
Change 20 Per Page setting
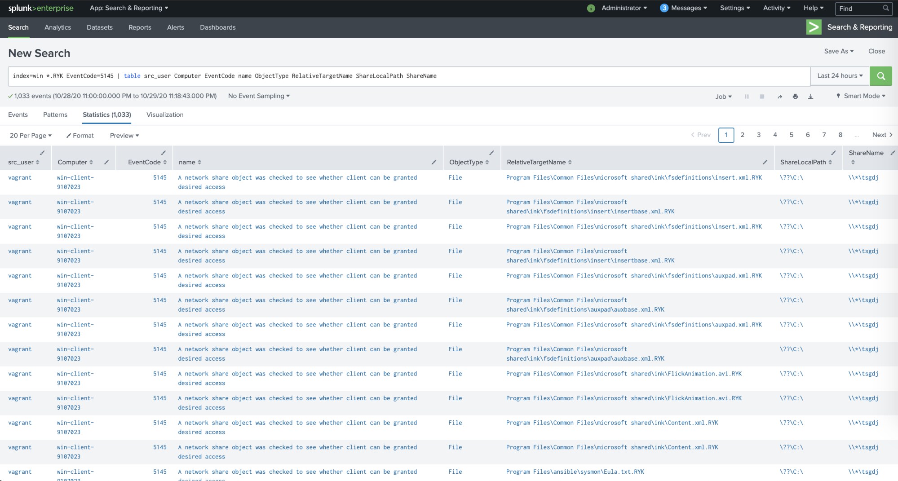coord(31,136)
